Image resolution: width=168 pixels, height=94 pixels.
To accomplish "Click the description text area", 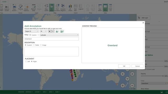I will click(x=51, y=52).
